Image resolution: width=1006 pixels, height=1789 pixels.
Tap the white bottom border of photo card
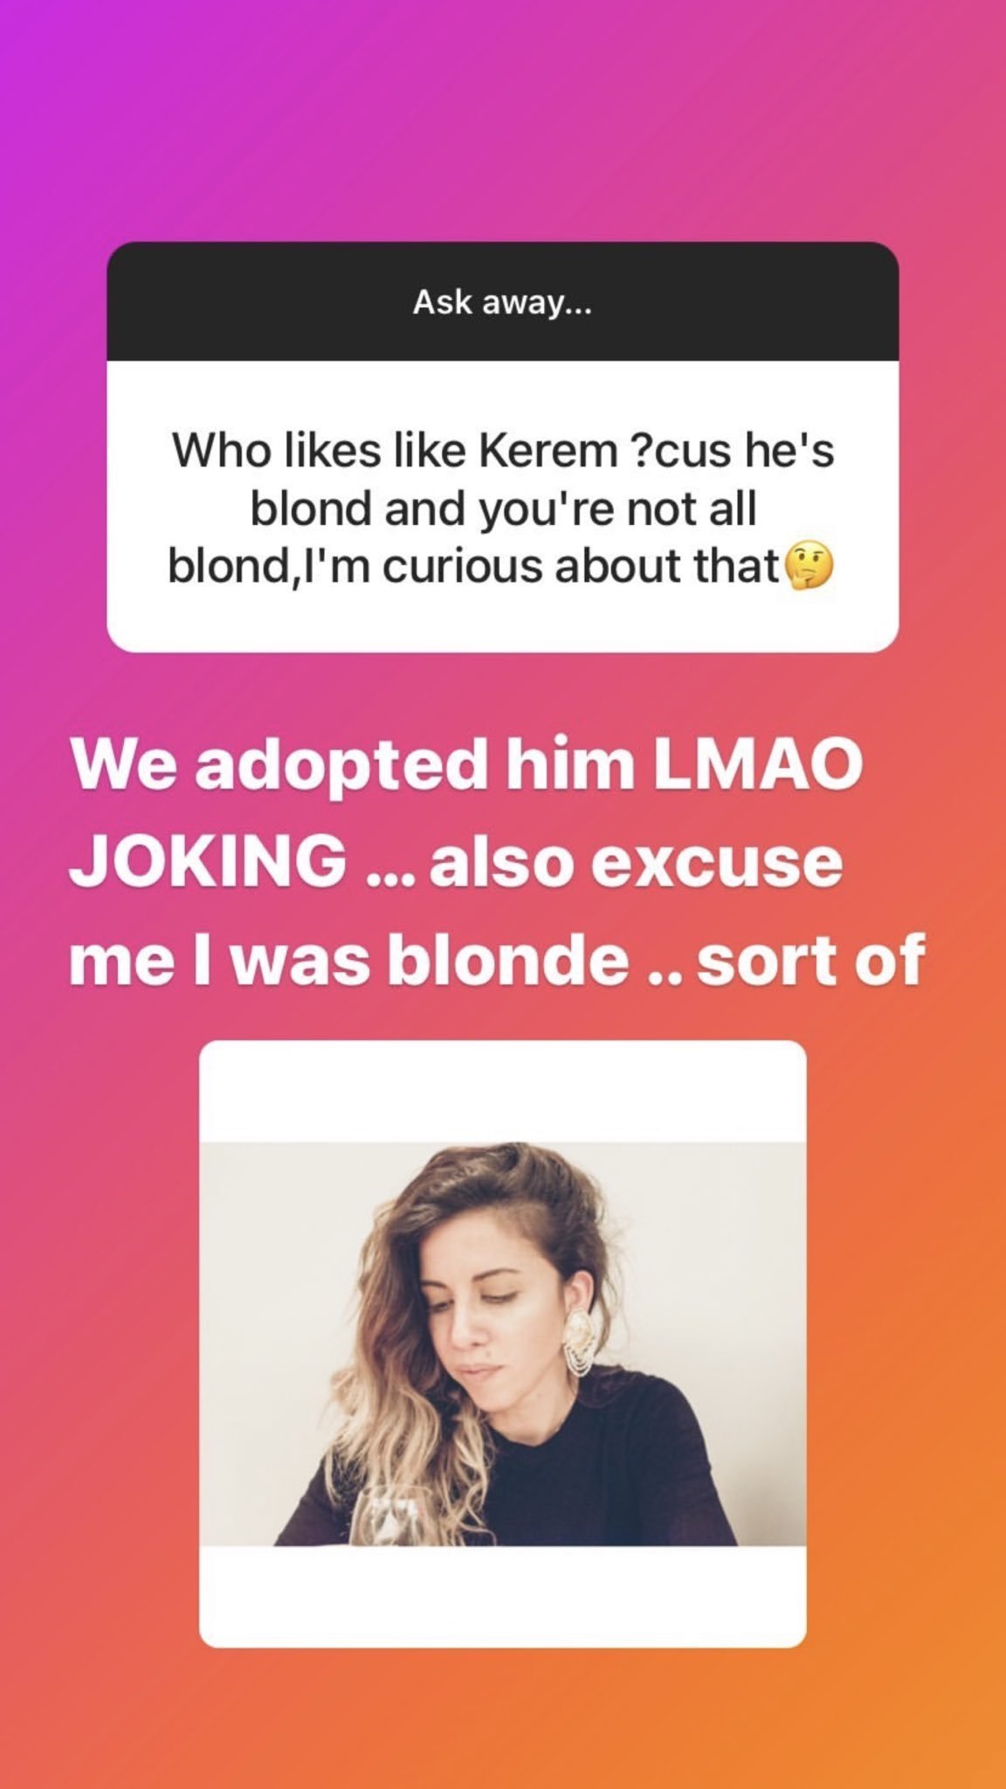[503, 1597]
